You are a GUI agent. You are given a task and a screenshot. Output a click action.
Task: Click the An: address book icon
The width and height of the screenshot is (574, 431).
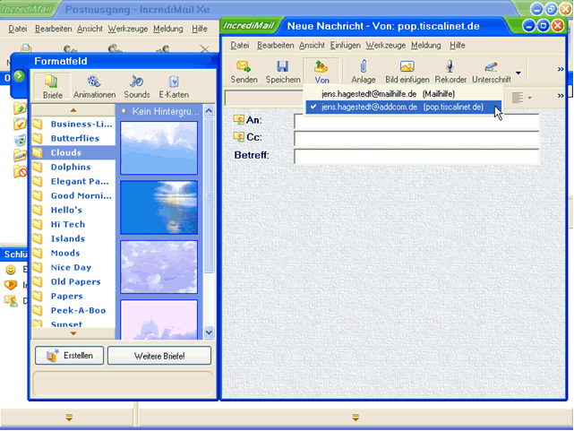point(239,119)
